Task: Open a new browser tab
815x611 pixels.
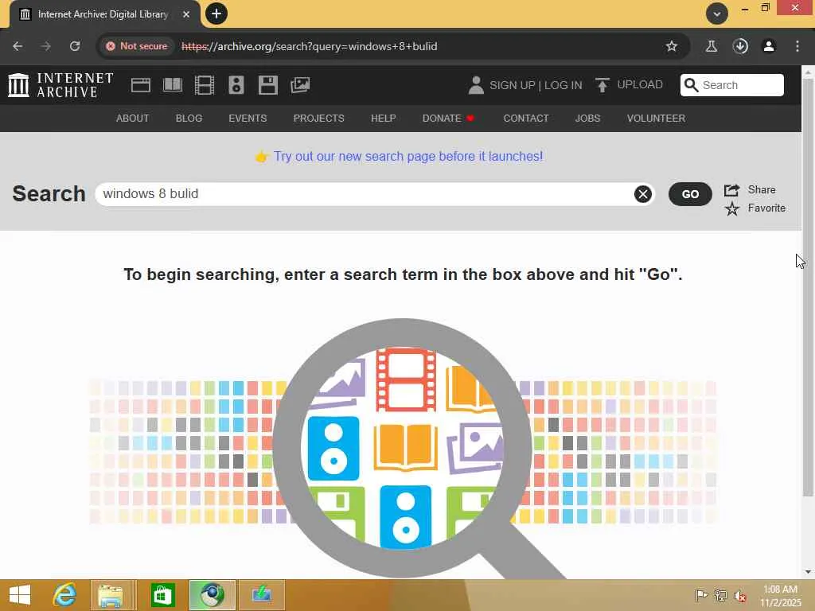Action: (x=216, y=14)
